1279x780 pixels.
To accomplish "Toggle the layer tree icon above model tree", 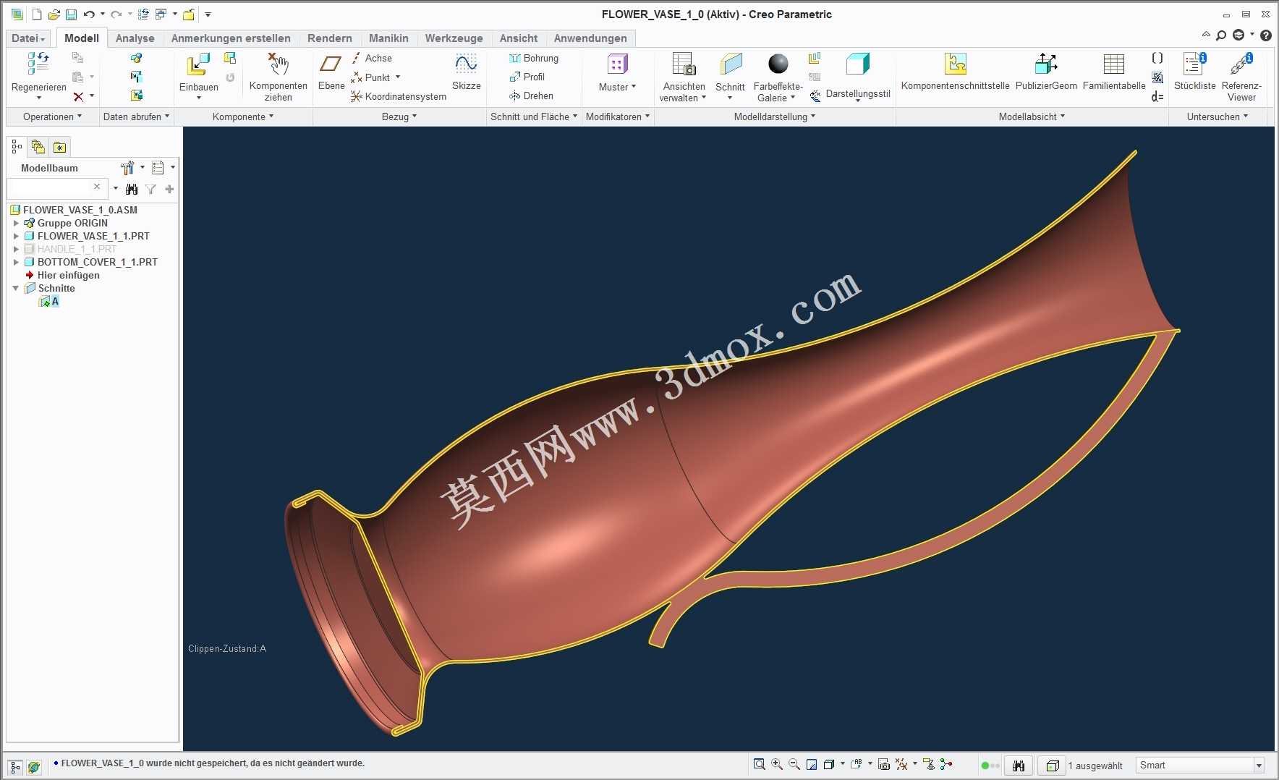I will 38,147.
